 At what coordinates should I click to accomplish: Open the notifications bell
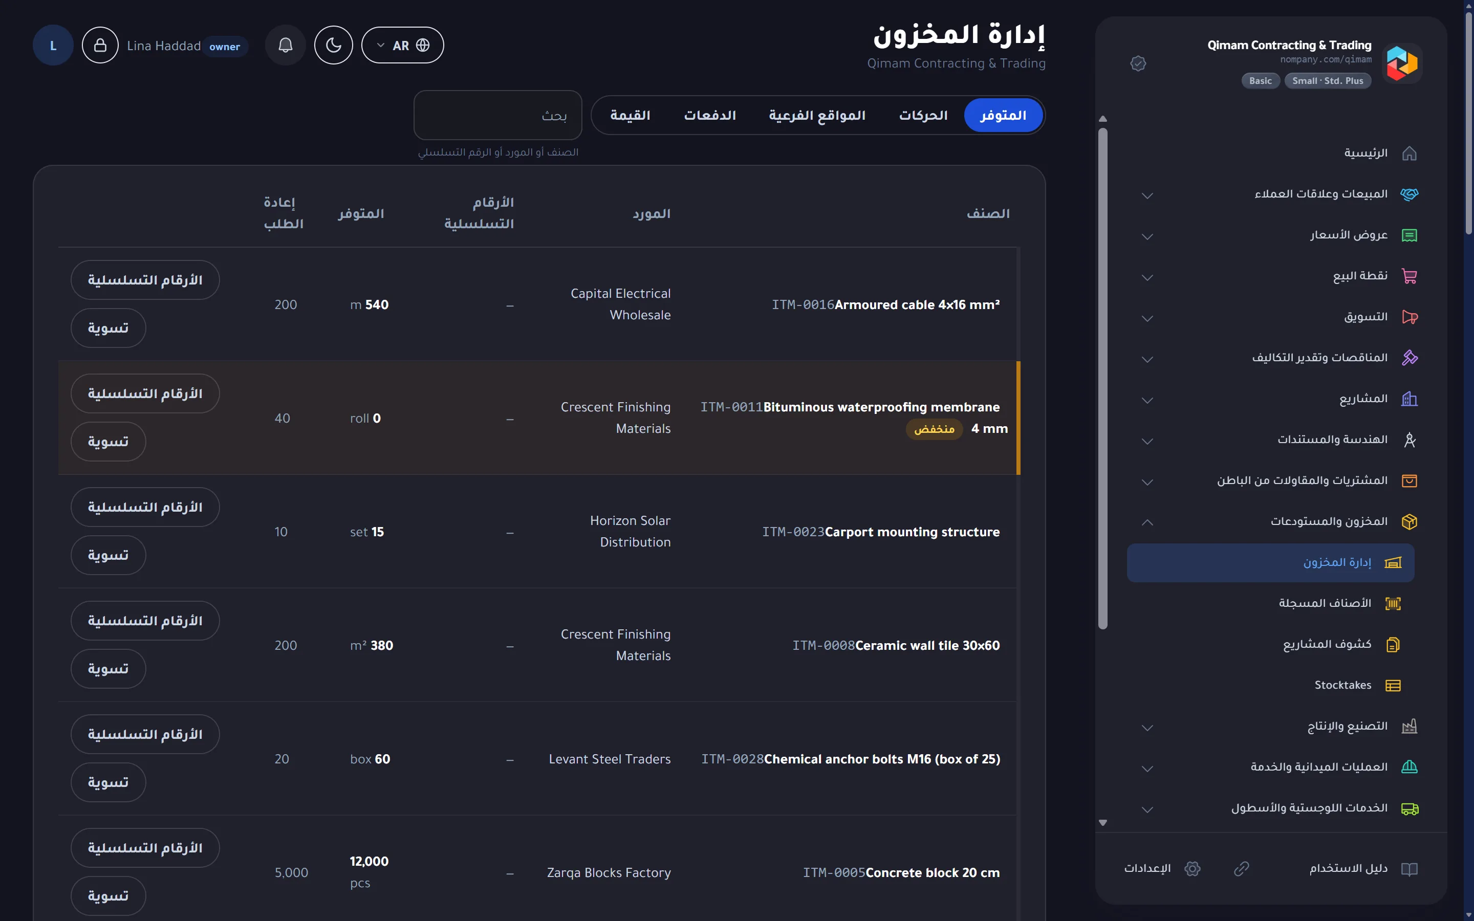[285, 45]
